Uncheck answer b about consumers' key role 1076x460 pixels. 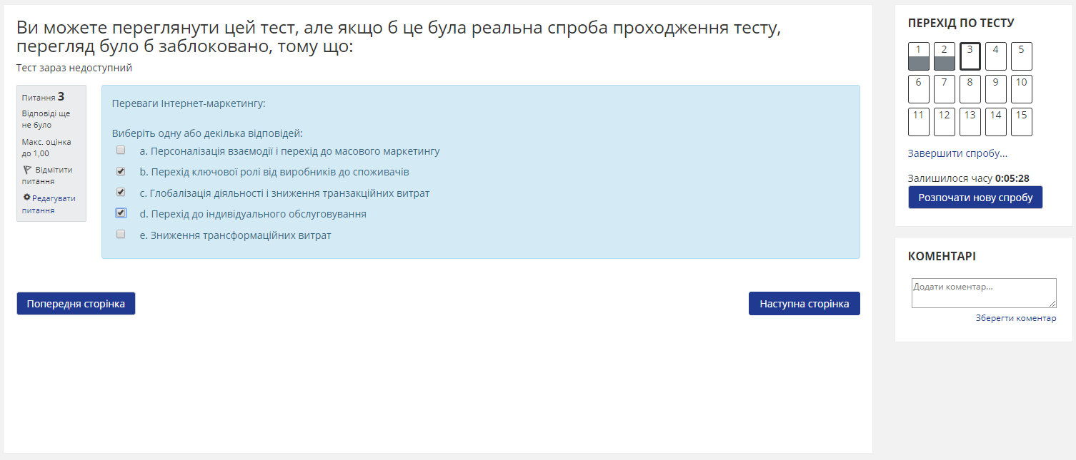pyautogui.click(x=121, y=171)
